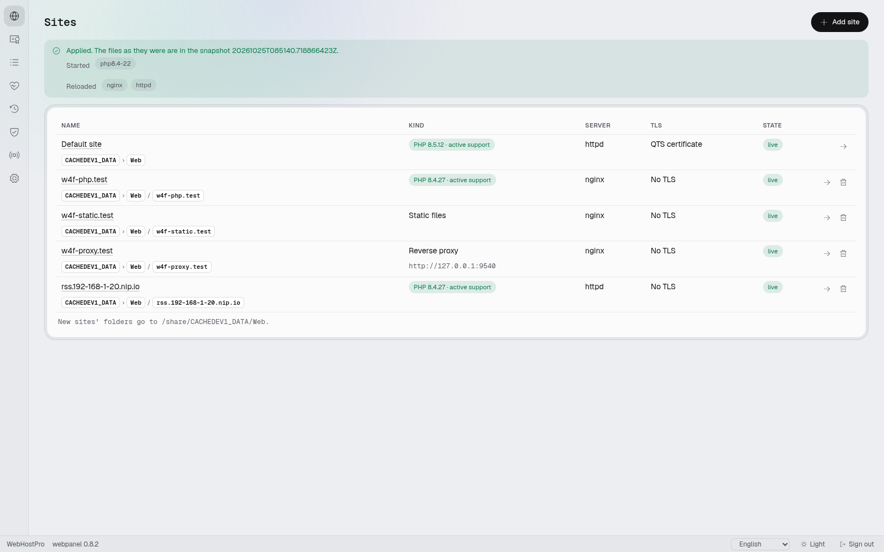Viewport: 884px width, 552px height.
Task: Click the Add site button
Action: pyautogui.click(x=839, y=22)
